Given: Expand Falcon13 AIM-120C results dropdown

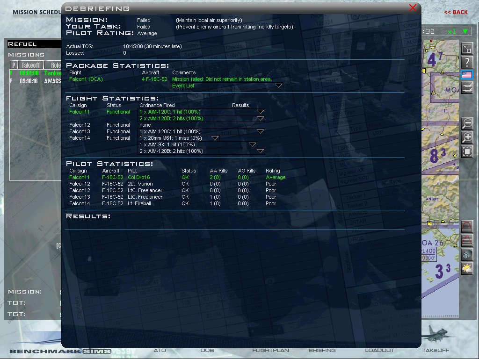Looking at the screenshot, I should point(260,131).
